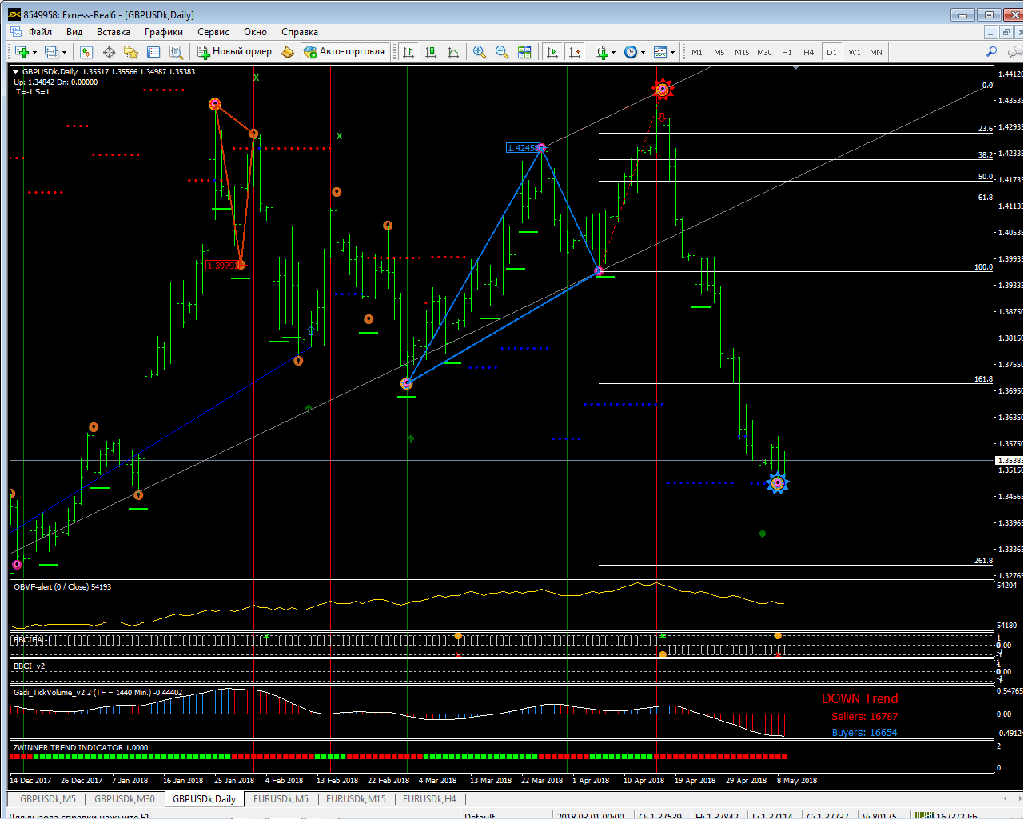Open the Market Watch panel icon

86,52
